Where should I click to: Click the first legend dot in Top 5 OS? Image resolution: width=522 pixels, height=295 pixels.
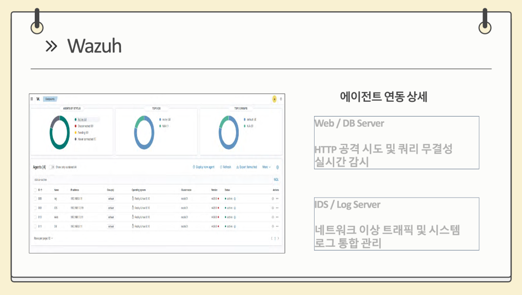(160, 120)
